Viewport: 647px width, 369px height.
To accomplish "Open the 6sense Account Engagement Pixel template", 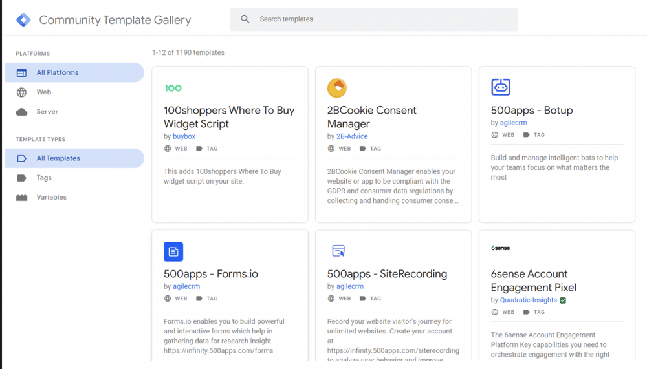I will point(534,280).
